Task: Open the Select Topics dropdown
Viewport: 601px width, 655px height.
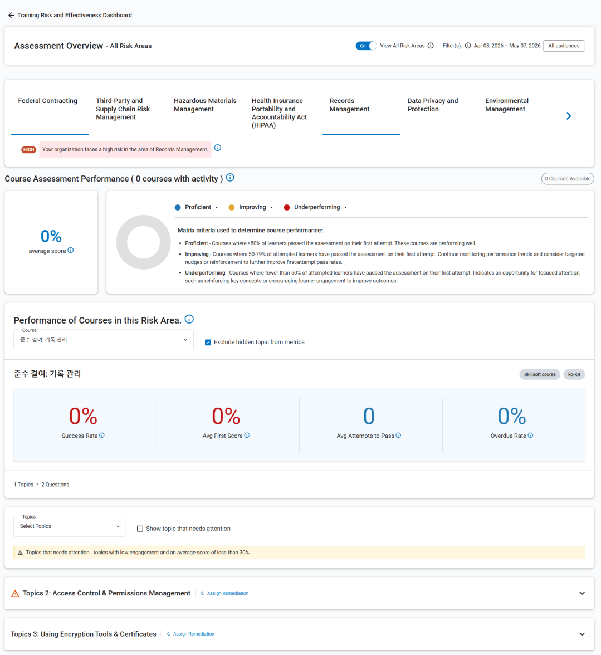Action: 70,526
